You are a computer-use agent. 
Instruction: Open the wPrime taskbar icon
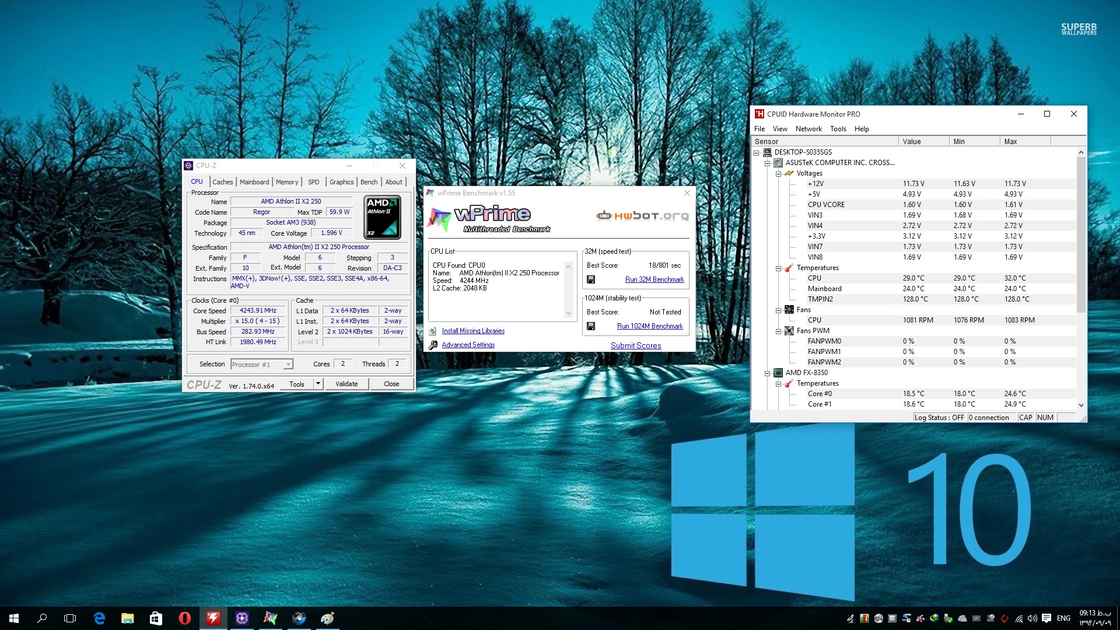[270, 618]
